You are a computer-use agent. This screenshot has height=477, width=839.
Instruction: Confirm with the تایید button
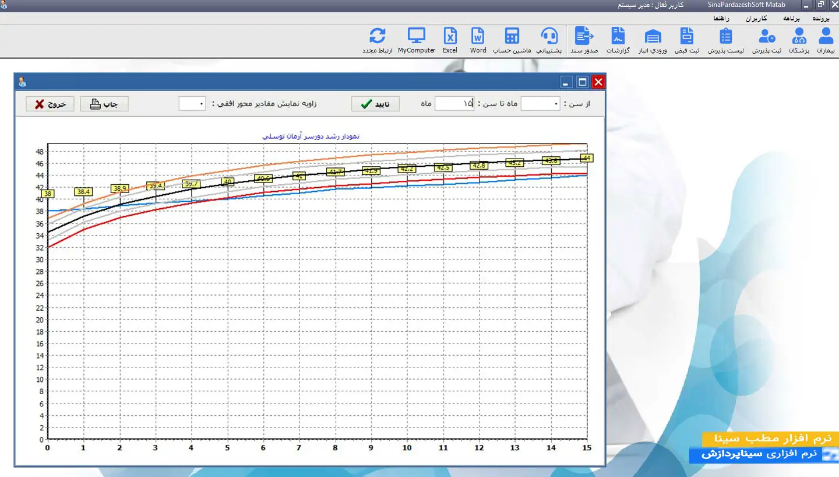coord(375,104)
